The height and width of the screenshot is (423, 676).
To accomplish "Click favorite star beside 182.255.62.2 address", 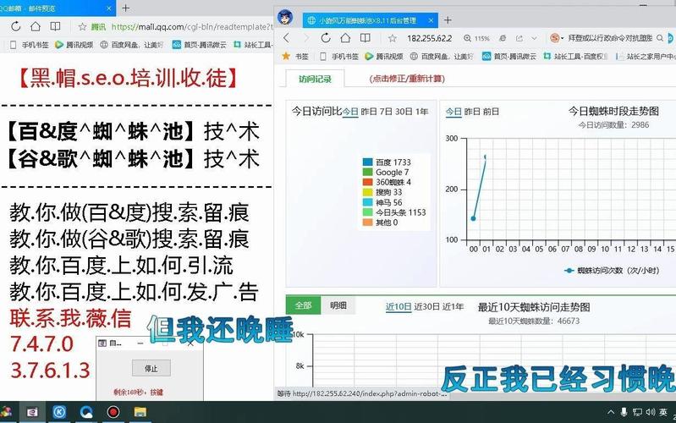I will [392, 38].
